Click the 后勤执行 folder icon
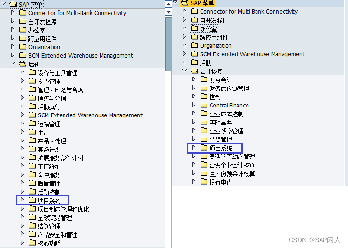The height and width of the screenshot is (248, 348). click(32, 106)
